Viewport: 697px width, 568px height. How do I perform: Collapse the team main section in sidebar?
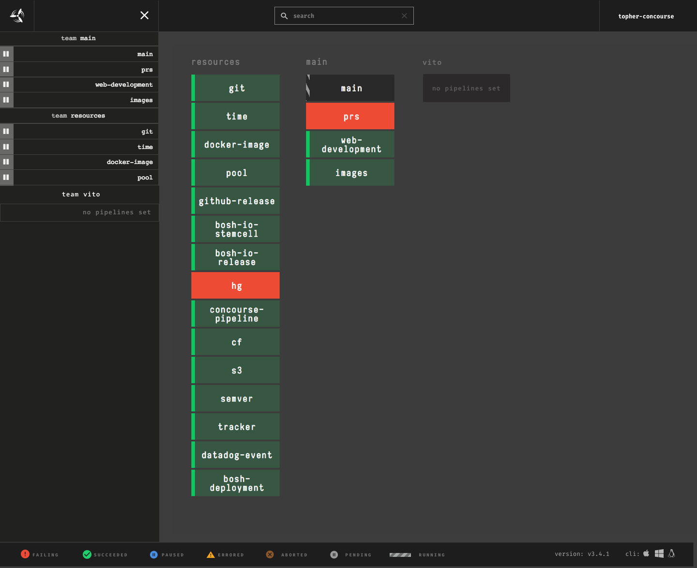pos(79,38)
